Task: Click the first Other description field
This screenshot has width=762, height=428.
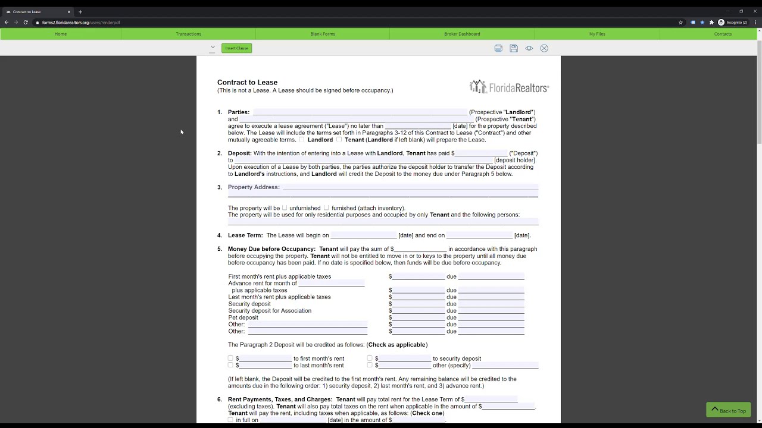Action: point(308,324)
